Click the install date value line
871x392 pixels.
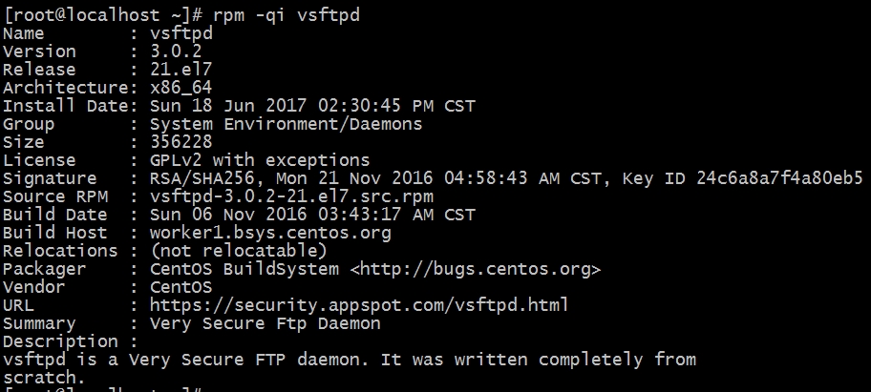[312, 106]
